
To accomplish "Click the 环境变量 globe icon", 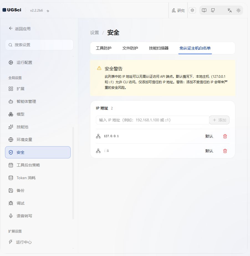I will tap(11, 140).
